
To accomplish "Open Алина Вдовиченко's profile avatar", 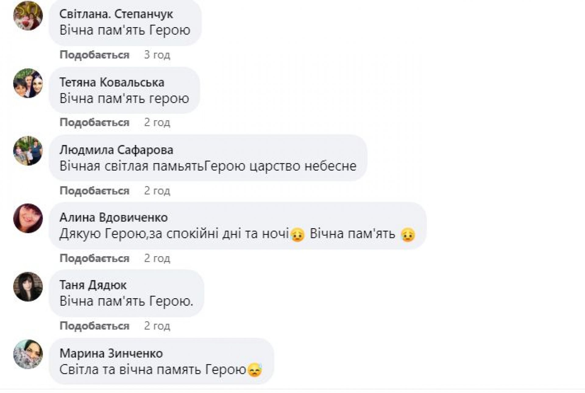I will coord(28,218).
